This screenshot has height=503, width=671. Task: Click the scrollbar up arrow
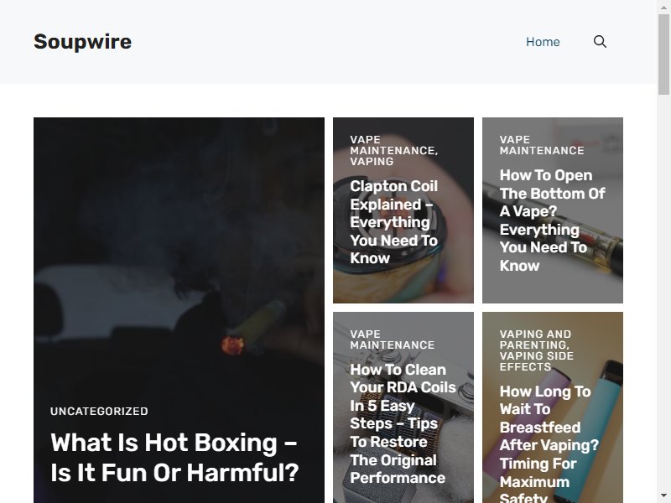pos(663,7)
